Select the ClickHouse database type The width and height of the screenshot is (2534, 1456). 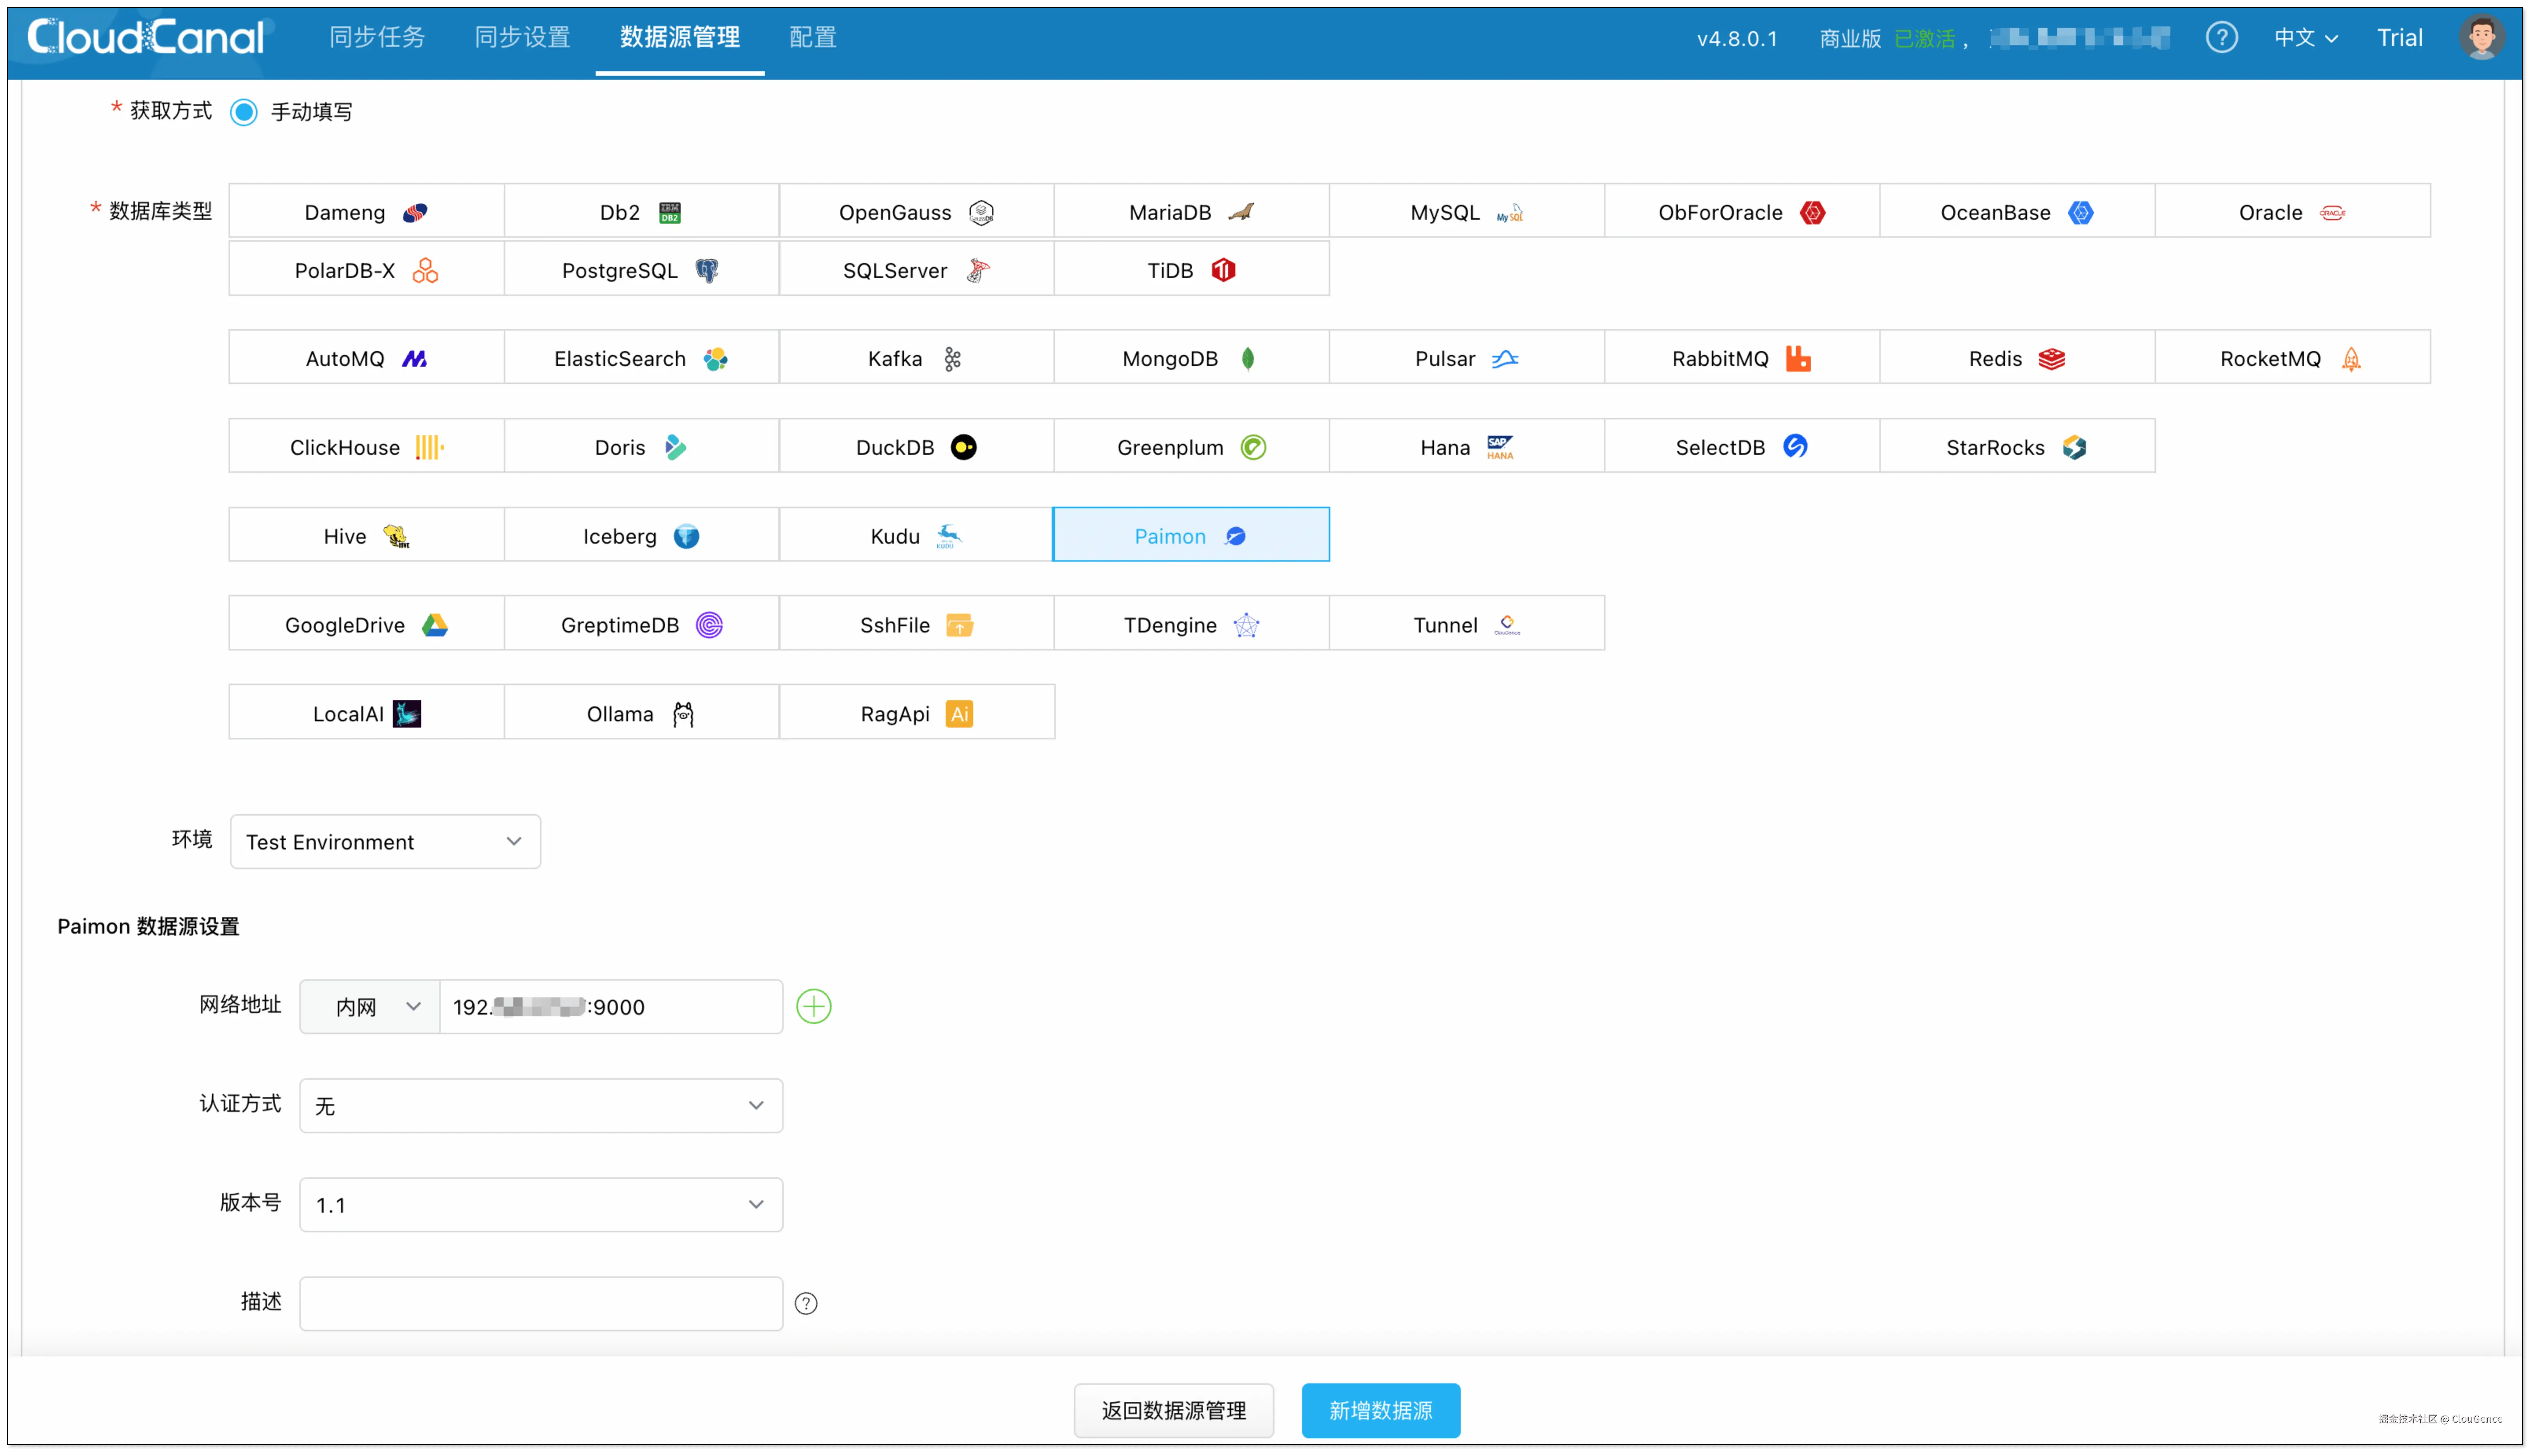click(x=366, y=447)
